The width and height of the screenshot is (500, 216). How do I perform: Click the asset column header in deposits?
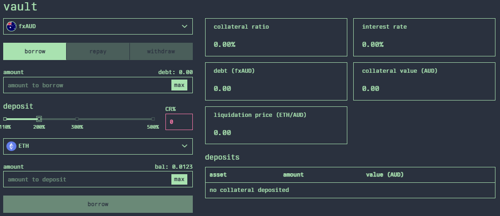[x=218, y=175]
